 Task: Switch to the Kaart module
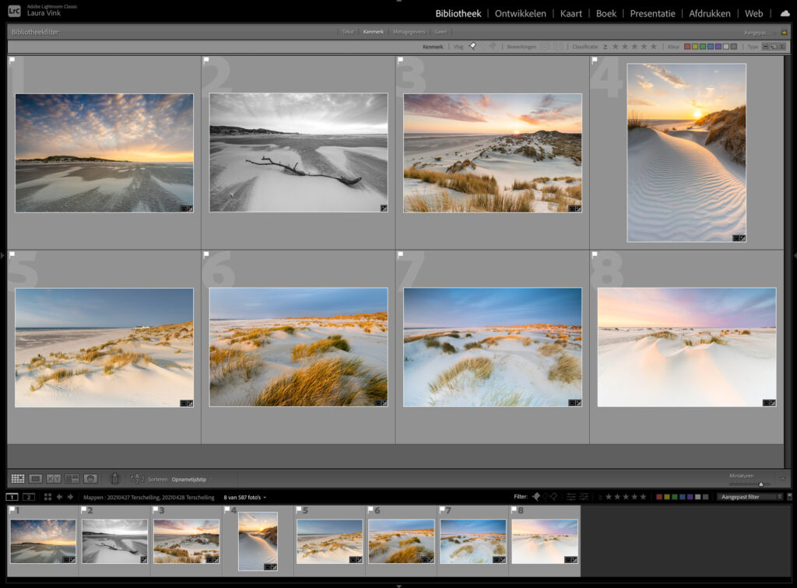pyautogui.click(x=571, y=13)
